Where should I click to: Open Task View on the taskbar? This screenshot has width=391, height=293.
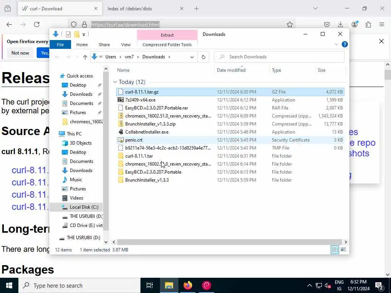pyautogui.click(x=150, y=285)
